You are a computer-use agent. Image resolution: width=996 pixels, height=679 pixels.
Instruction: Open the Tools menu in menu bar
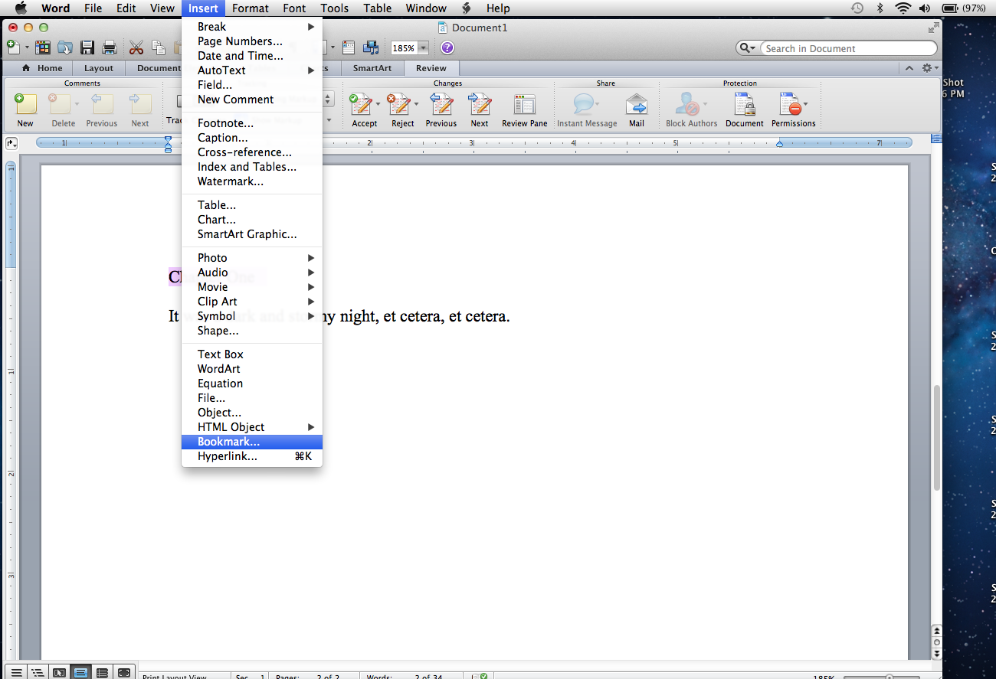[334, 8]
